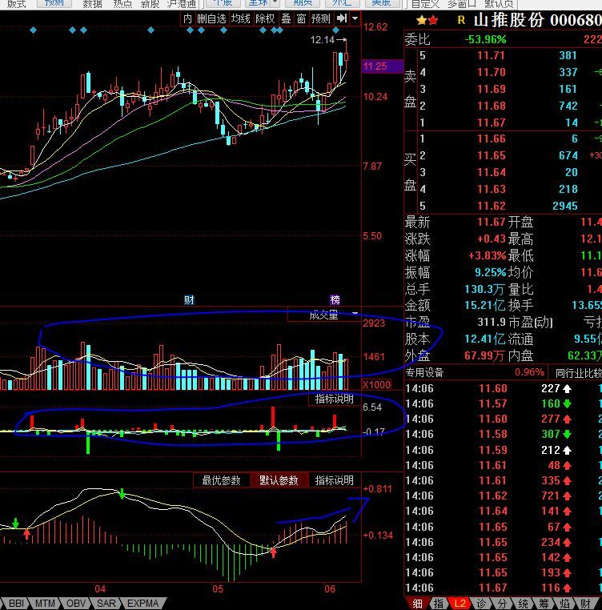Click the red R badge near stock name
The image size is (602, 610).
tap(461, 20)
